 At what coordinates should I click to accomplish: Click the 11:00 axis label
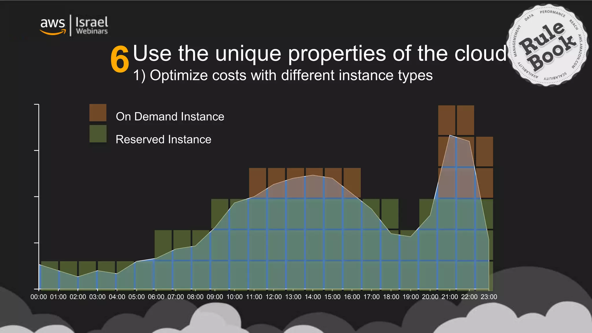point(254,297)
